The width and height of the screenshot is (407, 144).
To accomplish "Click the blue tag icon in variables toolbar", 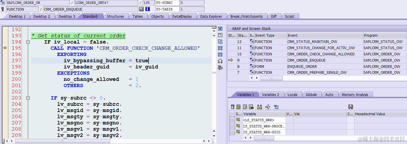I will 276,107.
